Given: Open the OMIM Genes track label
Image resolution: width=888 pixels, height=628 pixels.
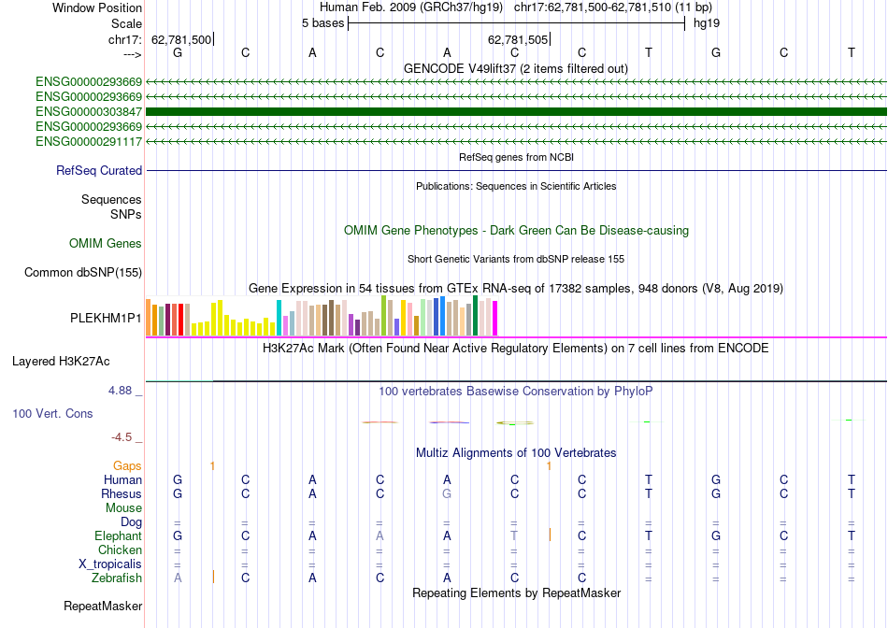Looking at the screenshot, I should (106, 244).
